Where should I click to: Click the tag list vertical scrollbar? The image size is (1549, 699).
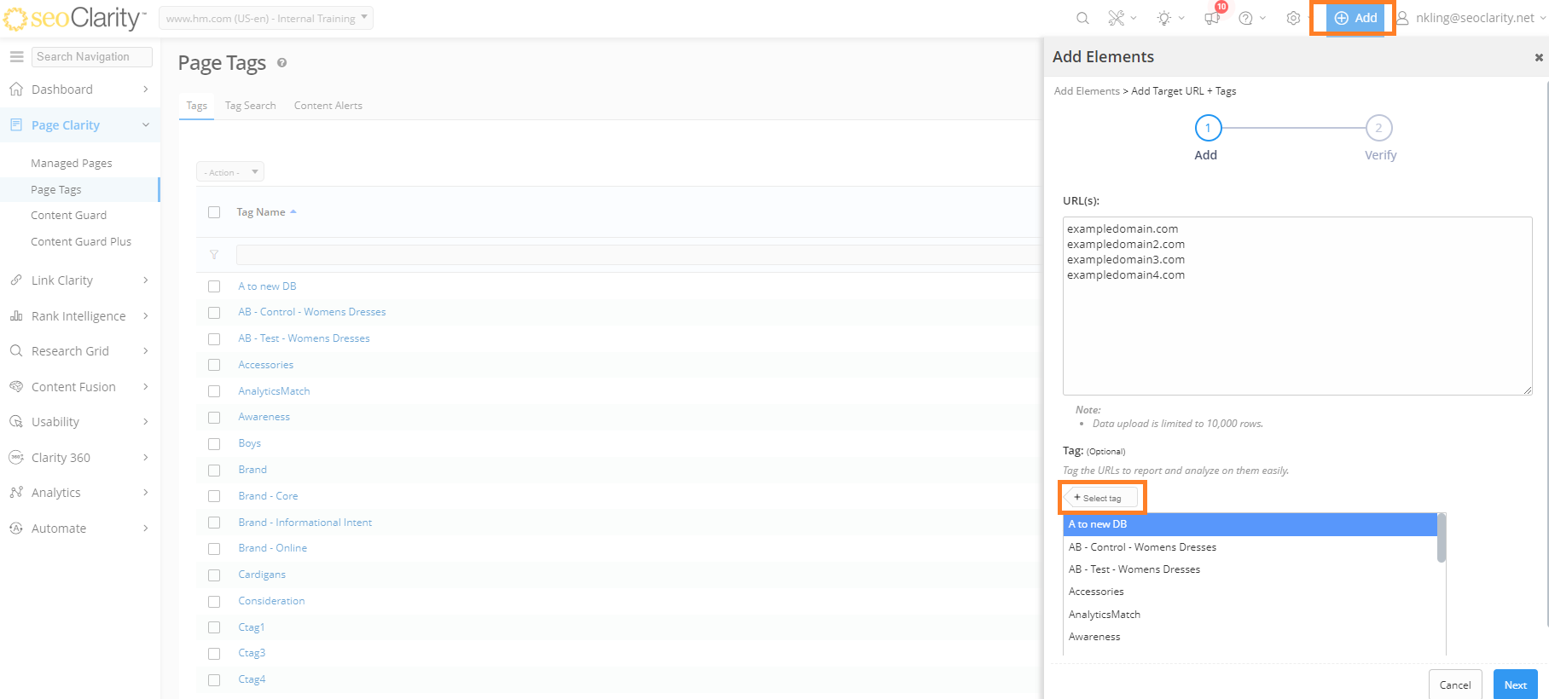[1441, 540]
